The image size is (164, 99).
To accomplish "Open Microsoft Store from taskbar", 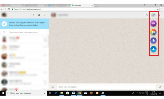I will click(x=68, y=93).
